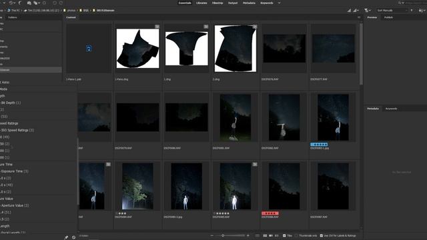Switch to view as list icon
The image size is (427, 240).
277,235
